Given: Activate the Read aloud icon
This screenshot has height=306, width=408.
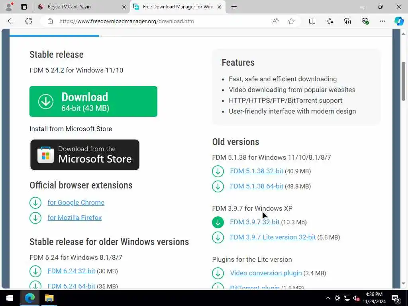Looking at the screenshot, I should coord(275,21).
